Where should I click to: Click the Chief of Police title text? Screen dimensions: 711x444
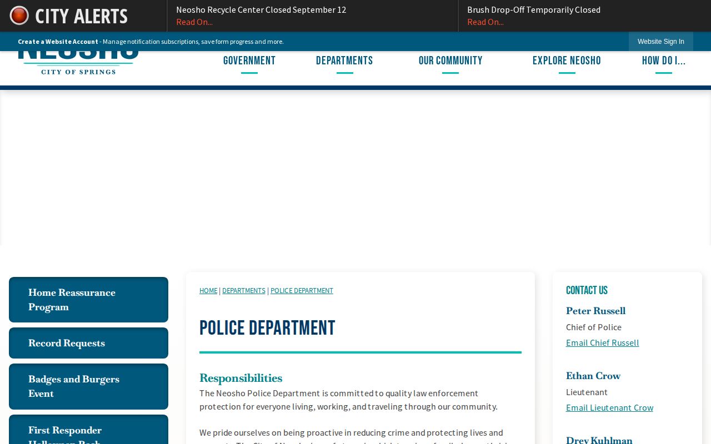coord(594,327)
